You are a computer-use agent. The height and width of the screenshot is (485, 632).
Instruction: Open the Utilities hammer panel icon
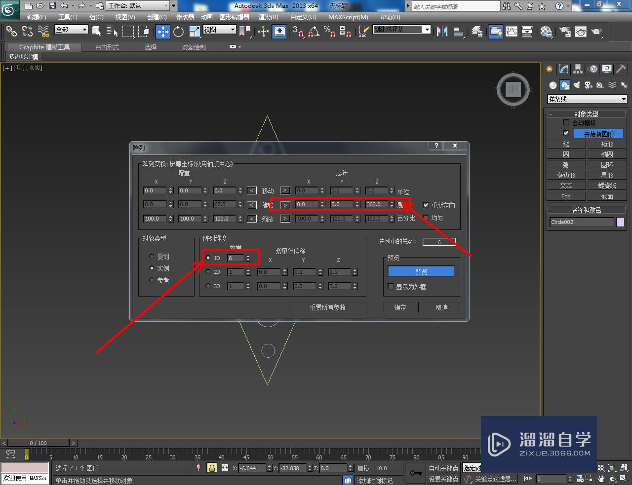[621, 69]
